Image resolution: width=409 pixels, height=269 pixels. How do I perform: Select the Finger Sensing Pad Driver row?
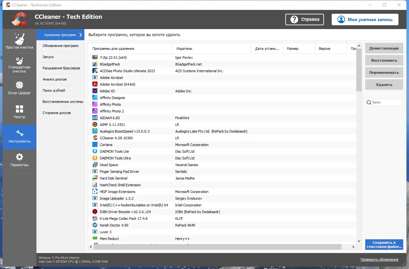click(222, 172)
